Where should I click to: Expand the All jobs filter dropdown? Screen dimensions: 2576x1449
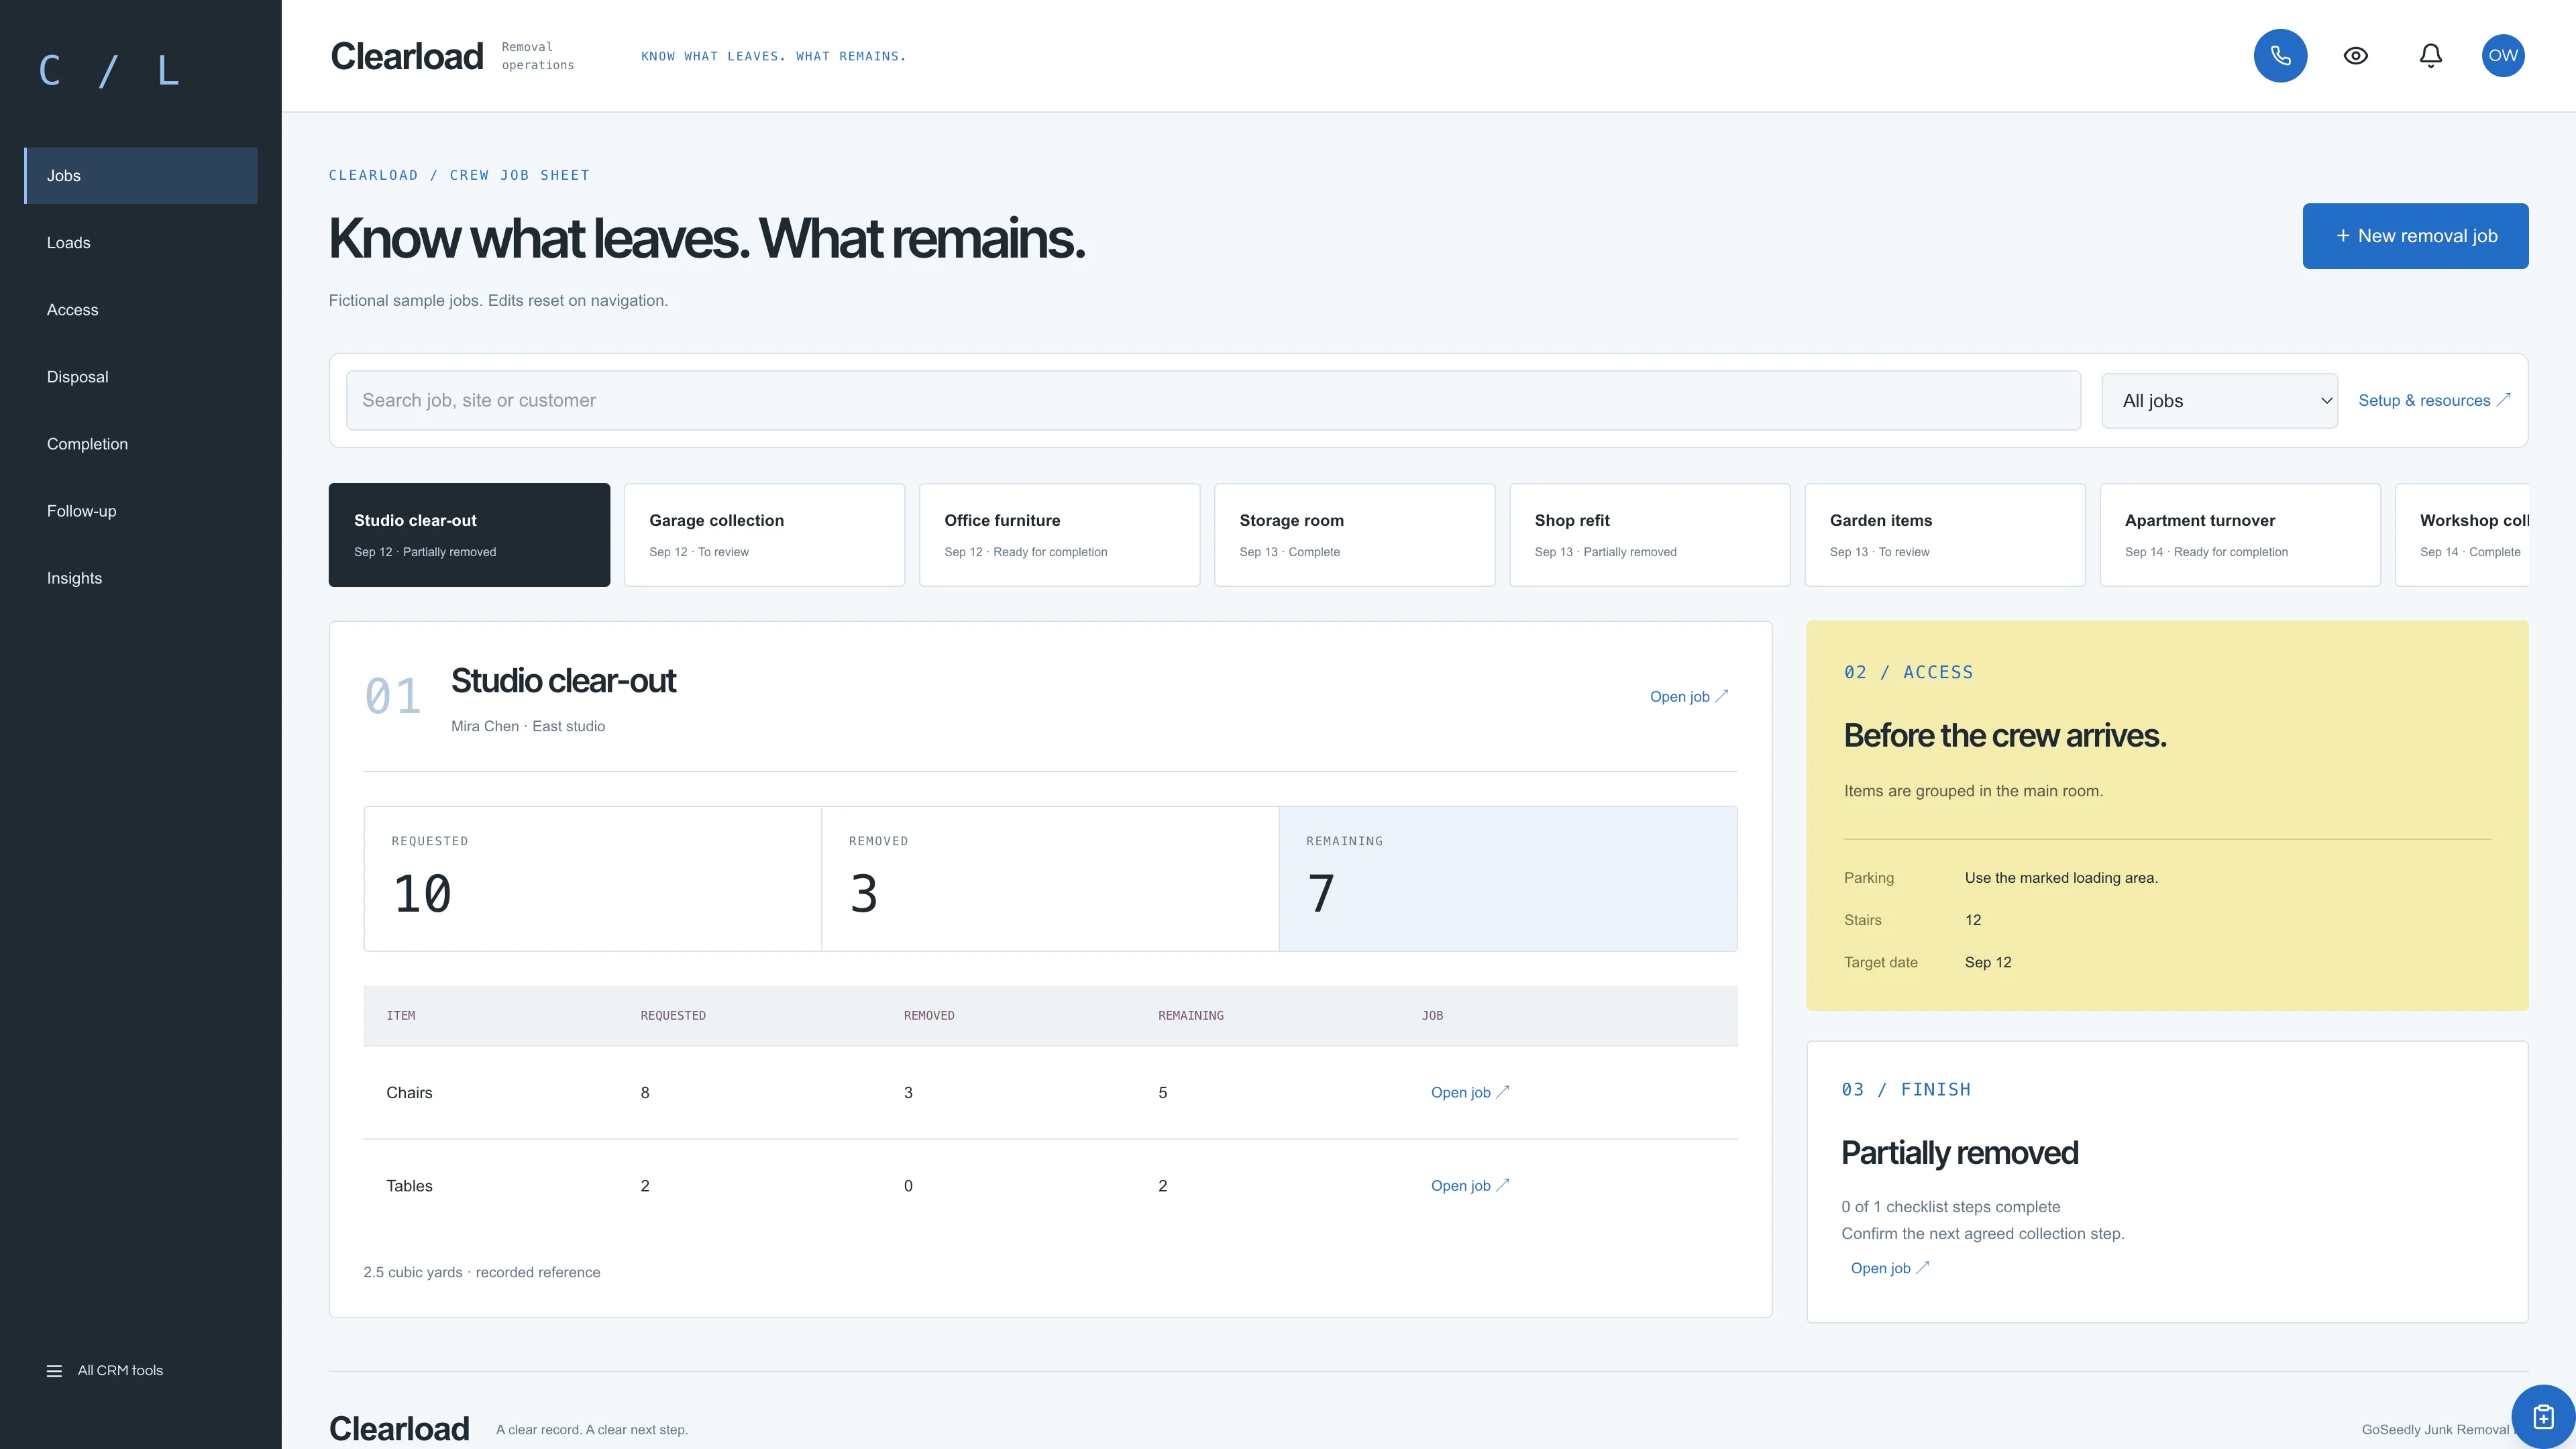(x=2219, y=400)
